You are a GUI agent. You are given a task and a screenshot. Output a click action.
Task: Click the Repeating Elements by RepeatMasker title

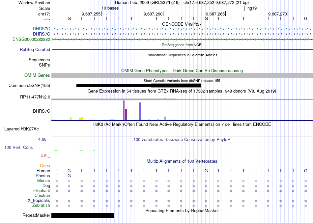coord(182,210)
